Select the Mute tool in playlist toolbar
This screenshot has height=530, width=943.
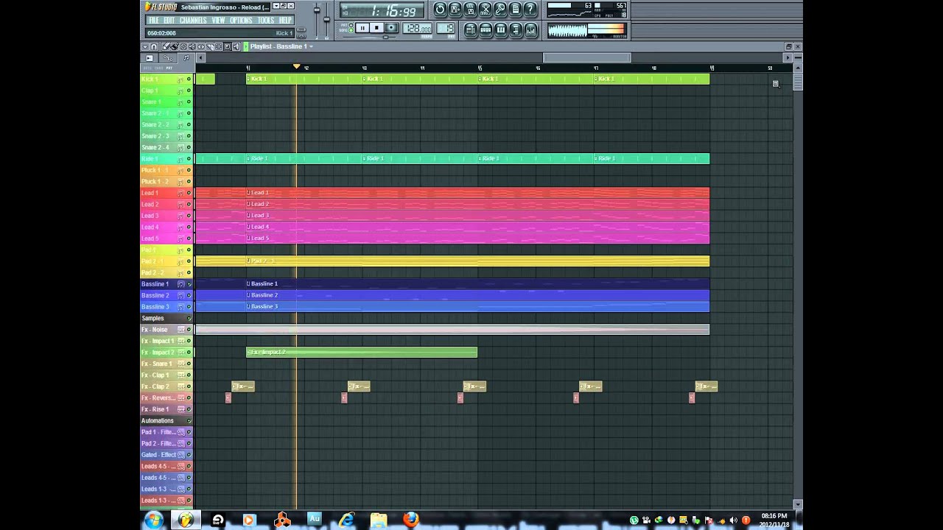(192, 46)
